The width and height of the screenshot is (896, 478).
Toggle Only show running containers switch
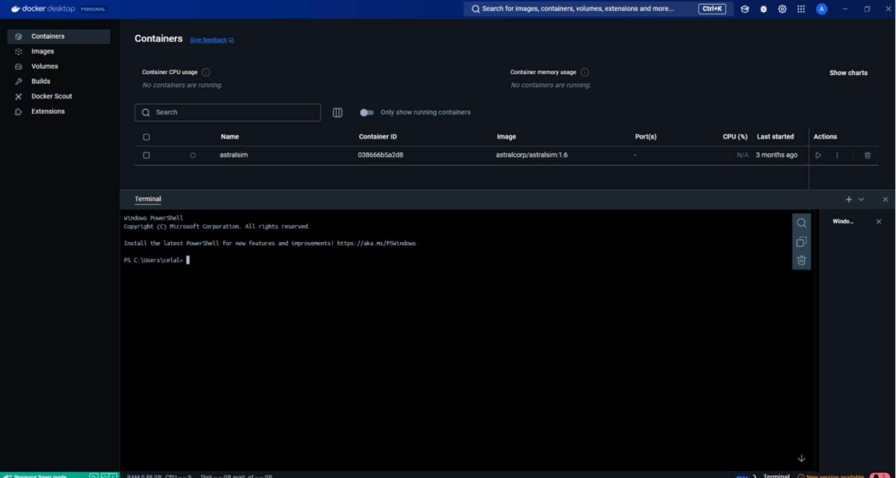[366, 112]
